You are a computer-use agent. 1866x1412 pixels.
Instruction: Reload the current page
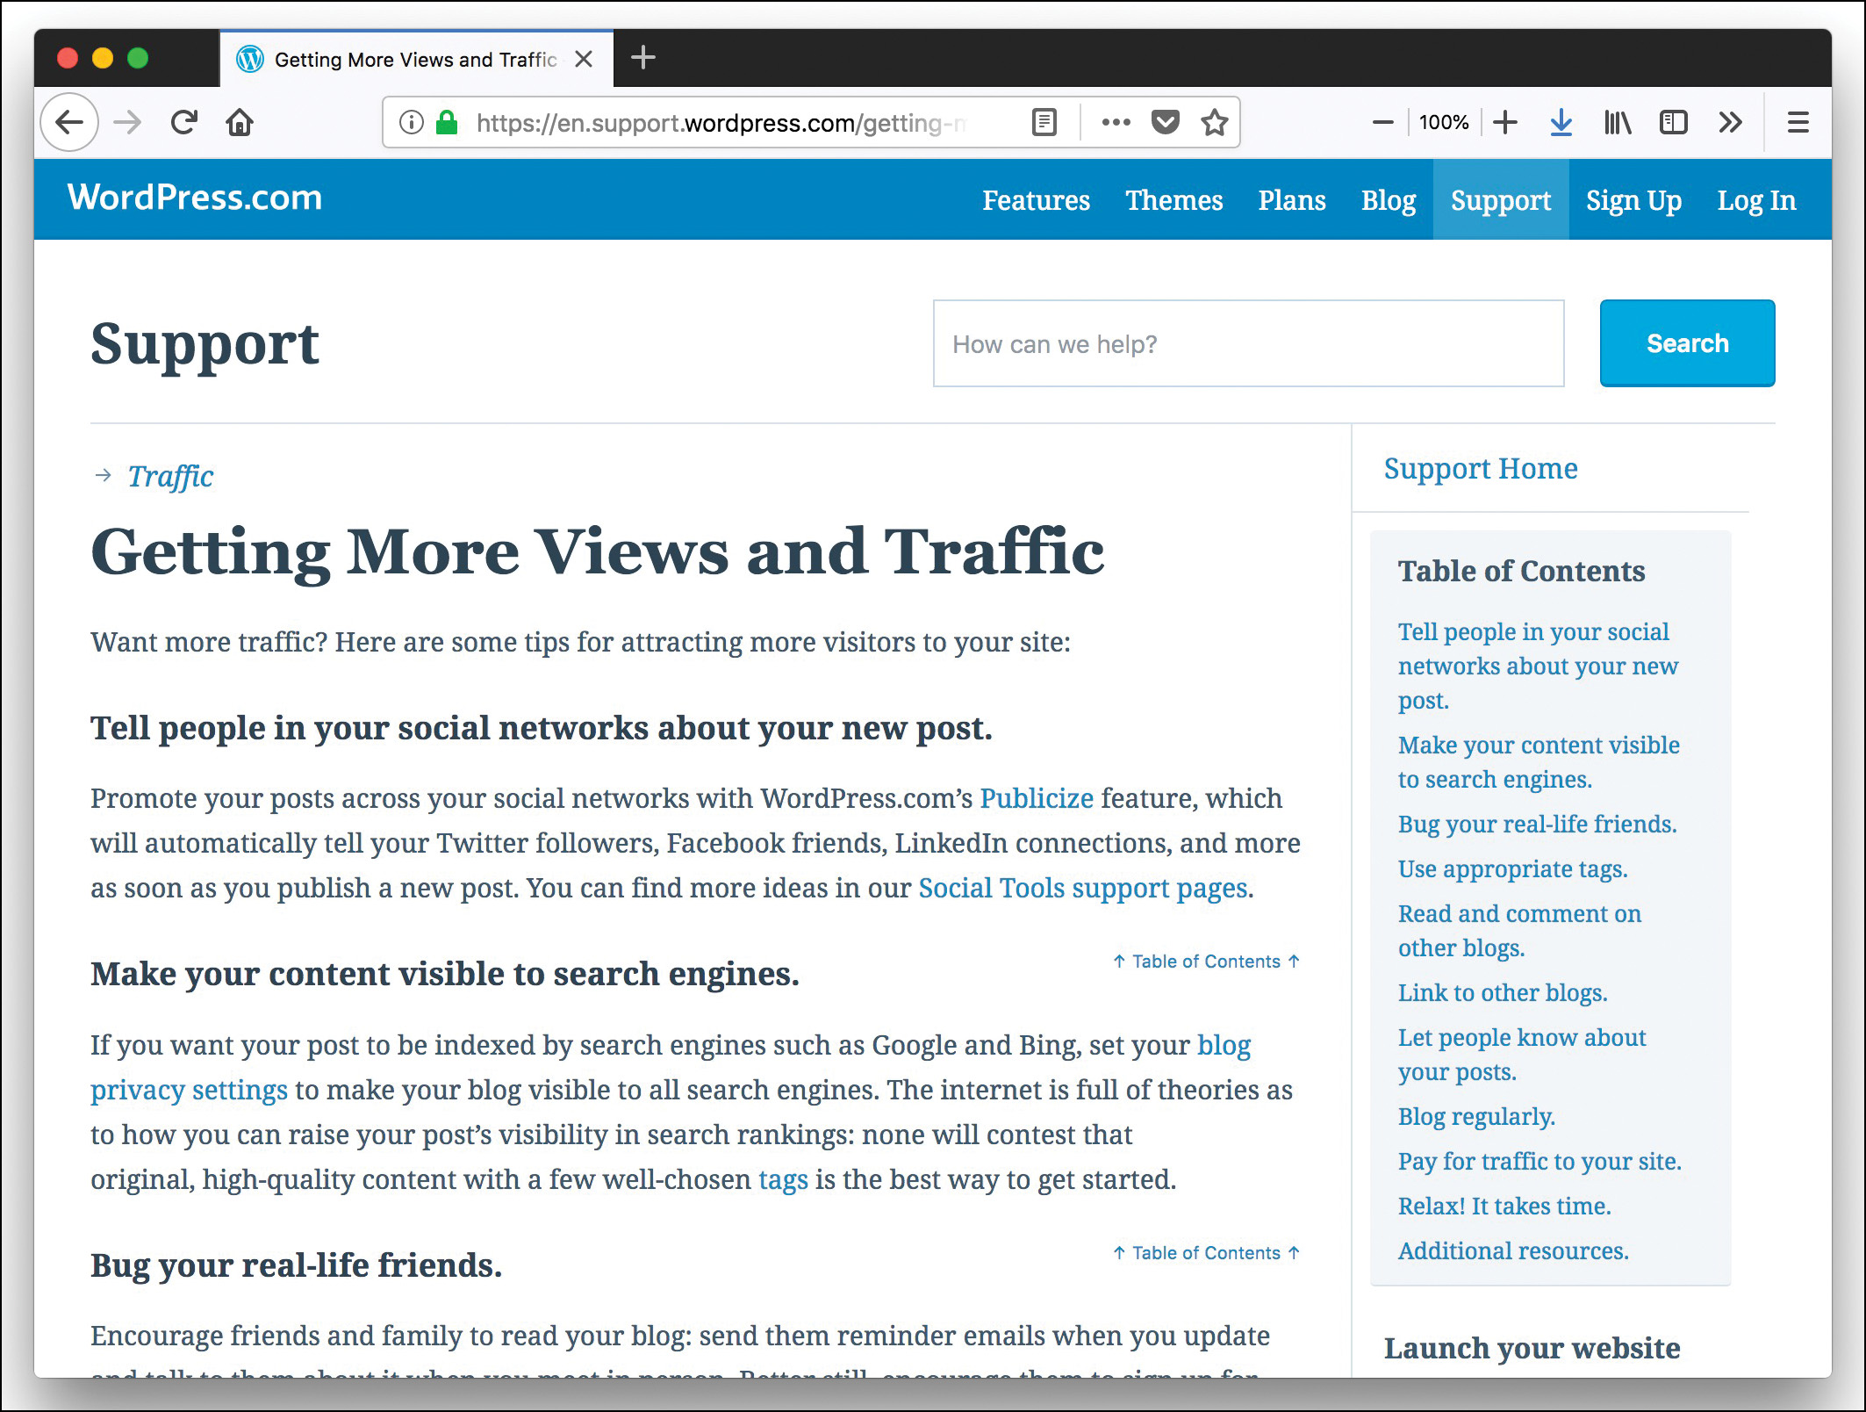pyautogui.click(x=184, y=122)
